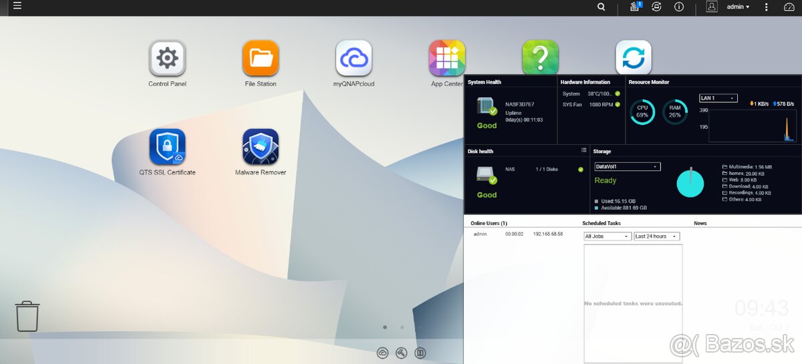Open the desktop recycle bin
Image resolution: width=802 pixels, height=364 pixels.
(x=27, y=316)
